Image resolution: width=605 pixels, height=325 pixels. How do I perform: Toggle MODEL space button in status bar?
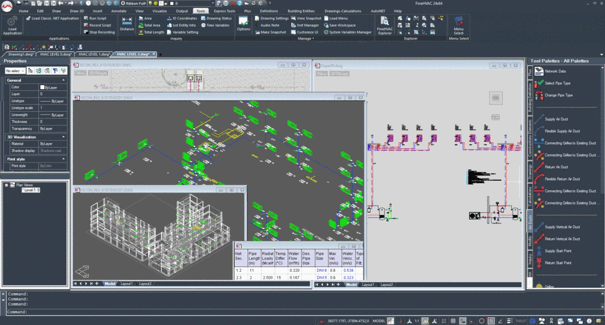379,321
